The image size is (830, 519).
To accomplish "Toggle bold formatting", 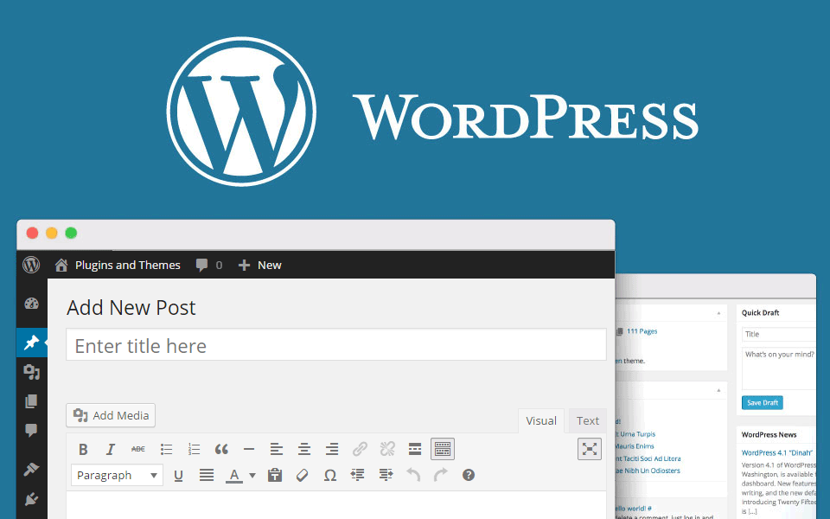I will [x=83, y=448].
